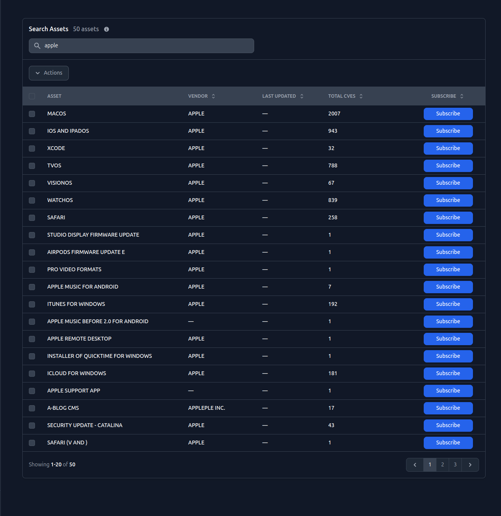Image resolution: width=501 pixels, height=516 pixels.
Task: Subscribe to PRO VIDEO FORMATS
Action: pyautogui.click(x=448, y=270)
